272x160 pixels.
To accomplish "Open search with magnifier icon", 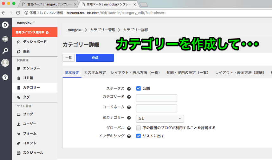I will [x=5, y=51].
